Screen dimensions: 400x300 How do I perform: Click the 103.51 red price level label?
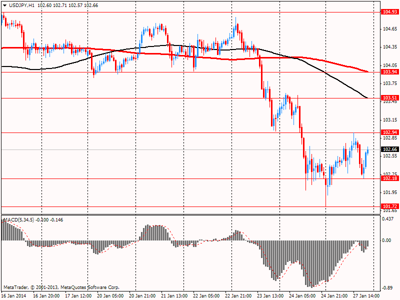click(x=390, y=97)
